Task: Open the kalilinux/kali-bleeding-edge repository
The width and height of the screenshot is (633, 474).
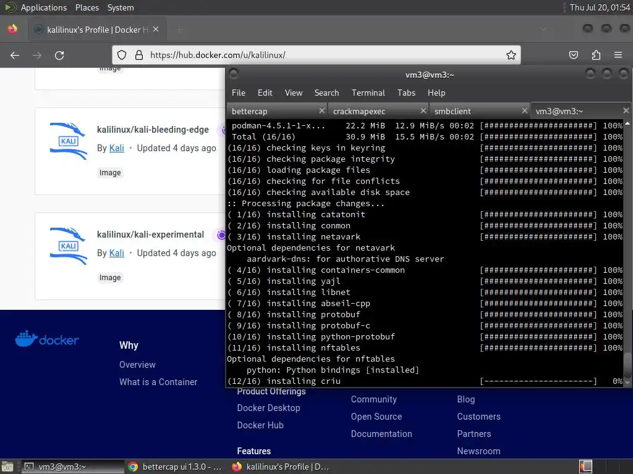Action: (153, 130)
